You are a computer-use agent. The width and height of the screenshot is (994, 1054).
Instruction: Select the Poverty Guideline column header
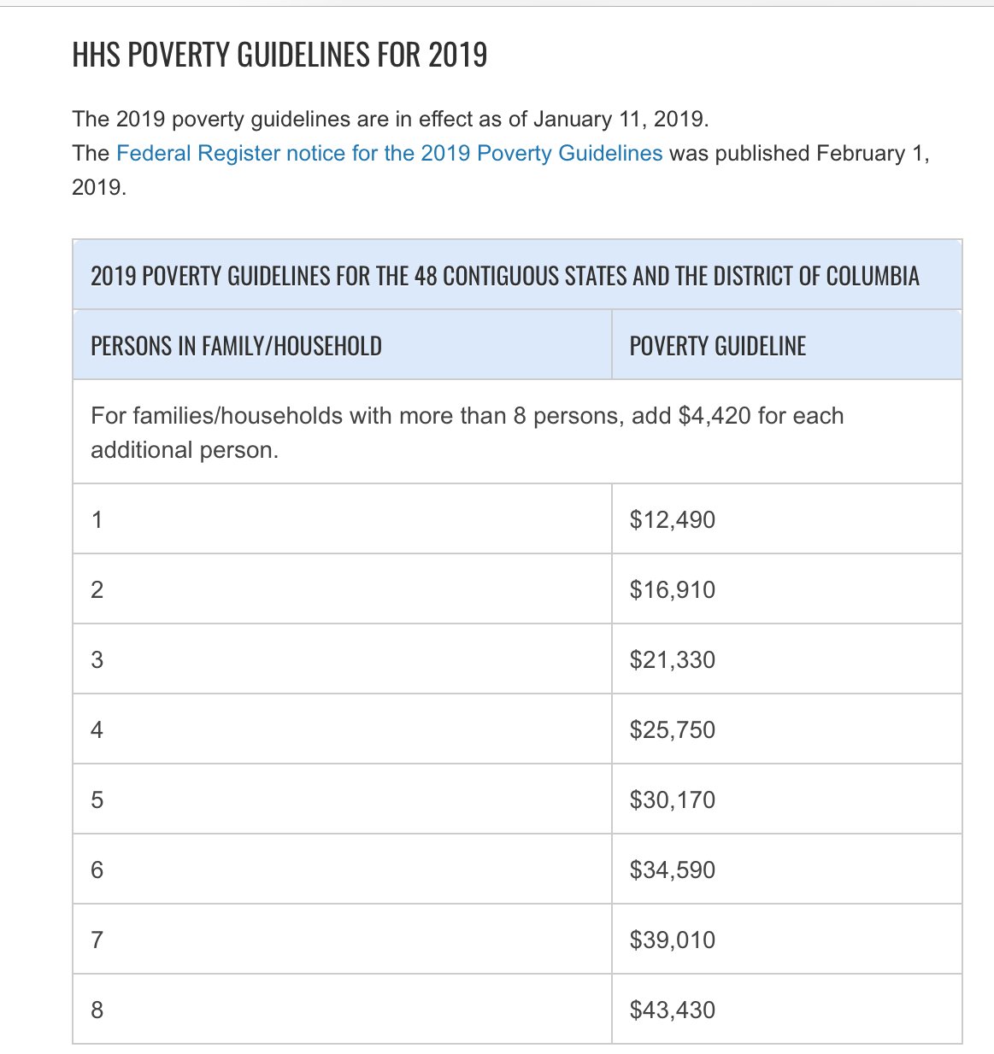click(x=787, y=345)
